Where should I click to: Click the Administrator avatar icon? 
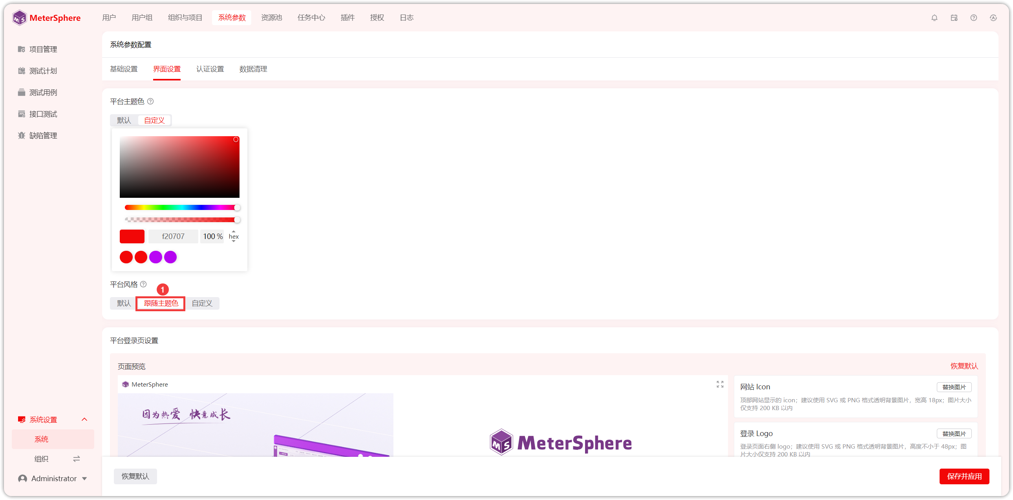(22, 478)
